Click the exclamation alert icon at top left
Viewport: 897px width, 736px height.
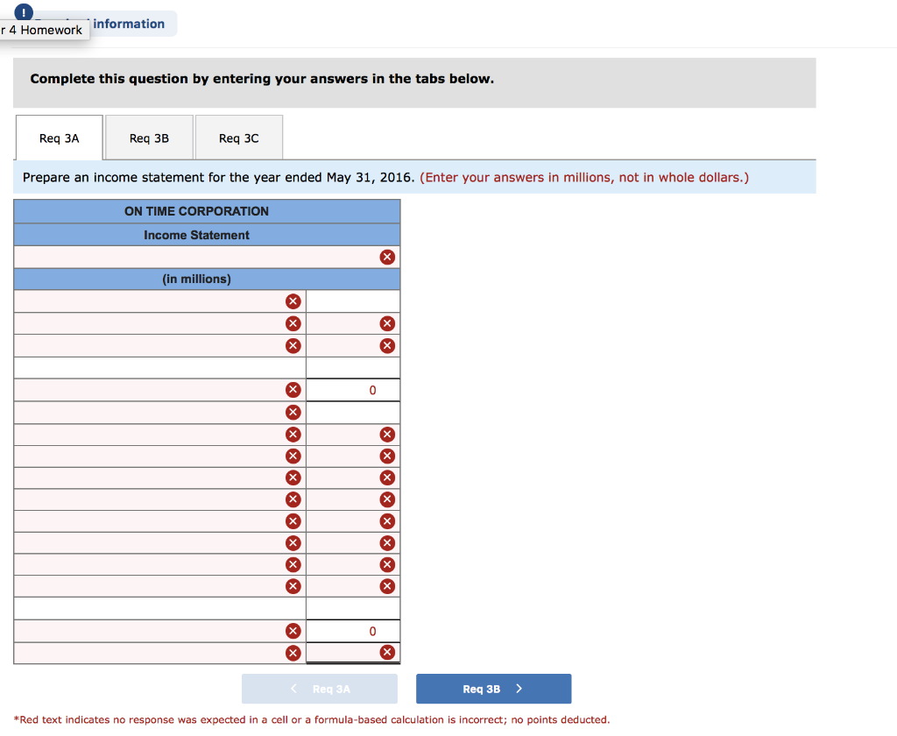coord(22,12)
